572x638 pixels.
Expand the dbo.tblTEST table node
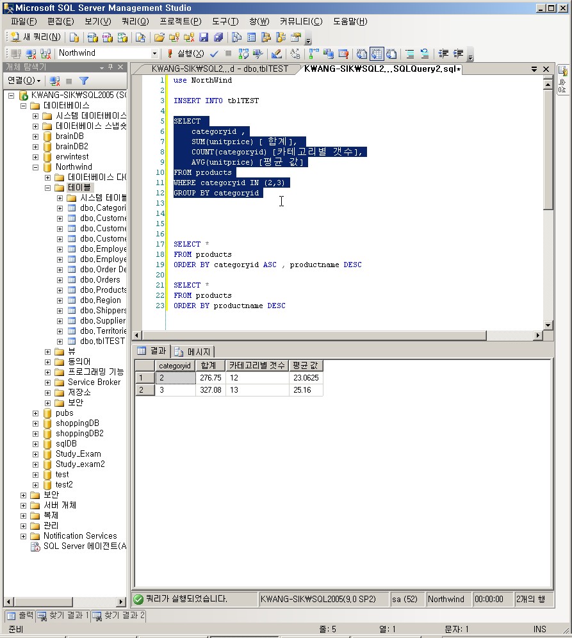[60, 341]
